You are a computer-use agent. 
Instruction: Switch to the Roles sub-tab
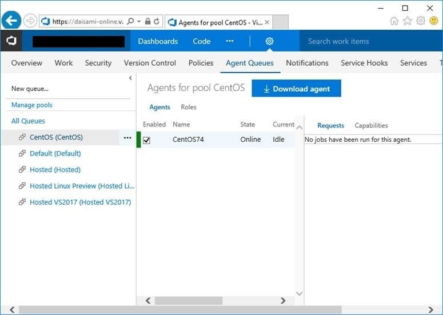[x=189, y=107]
